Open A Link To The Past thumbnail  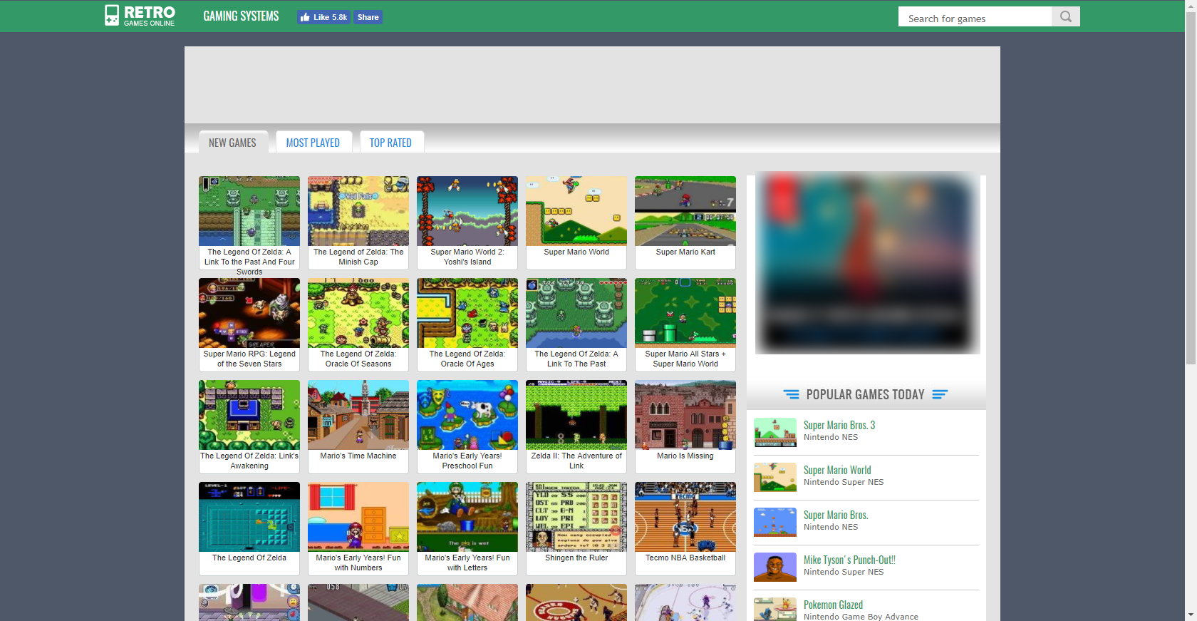(576, 313)
